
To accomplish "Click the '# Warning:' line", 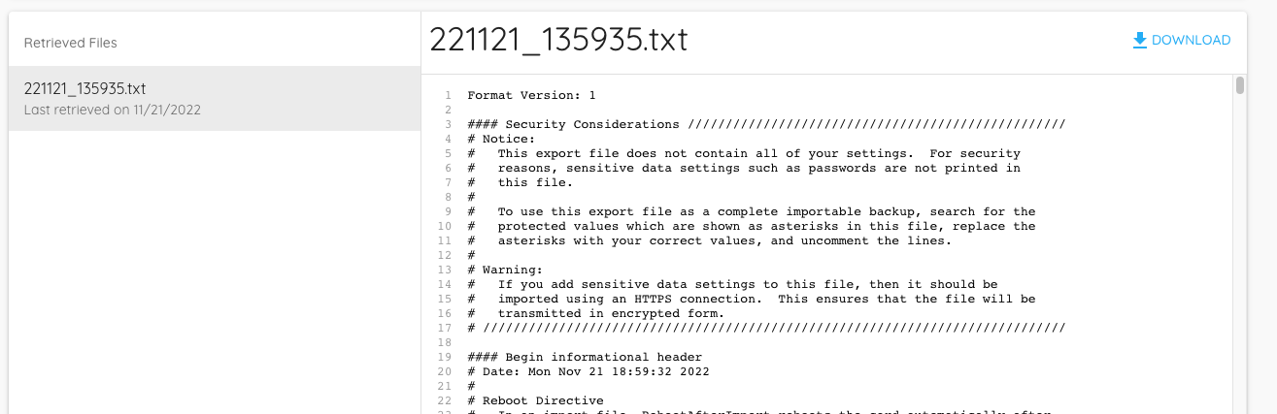I will [x=505, y=270].
